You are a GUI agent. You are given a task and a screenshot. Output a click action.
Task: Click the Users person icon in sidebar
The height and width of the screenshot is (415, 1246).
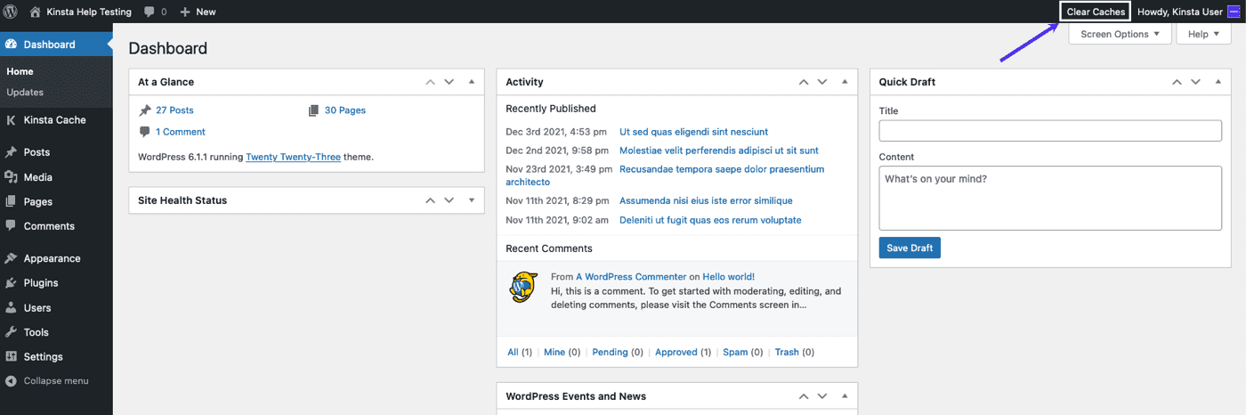[x=11, y=308]
